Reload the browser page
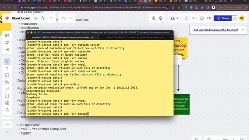 pyautogui.click(x=15, y=7)
